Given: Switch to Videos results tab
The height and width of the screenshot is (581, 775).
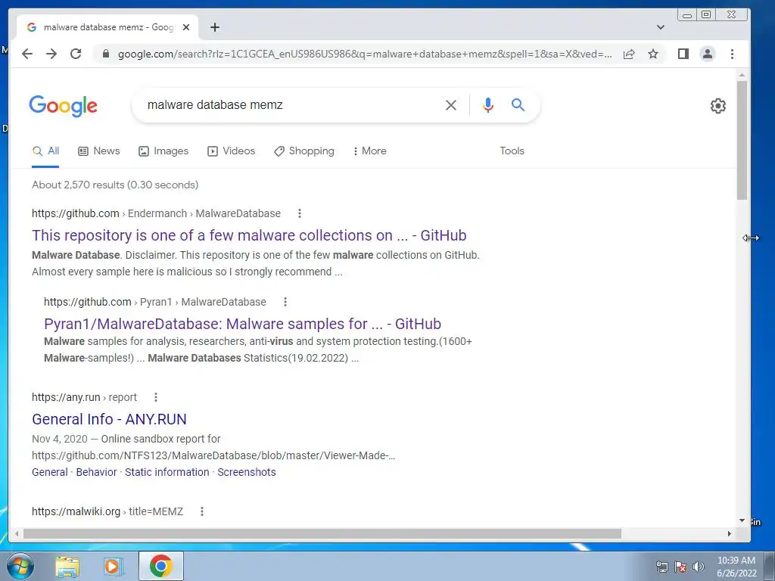Looking at the screenshot, I should coord(231,151).
